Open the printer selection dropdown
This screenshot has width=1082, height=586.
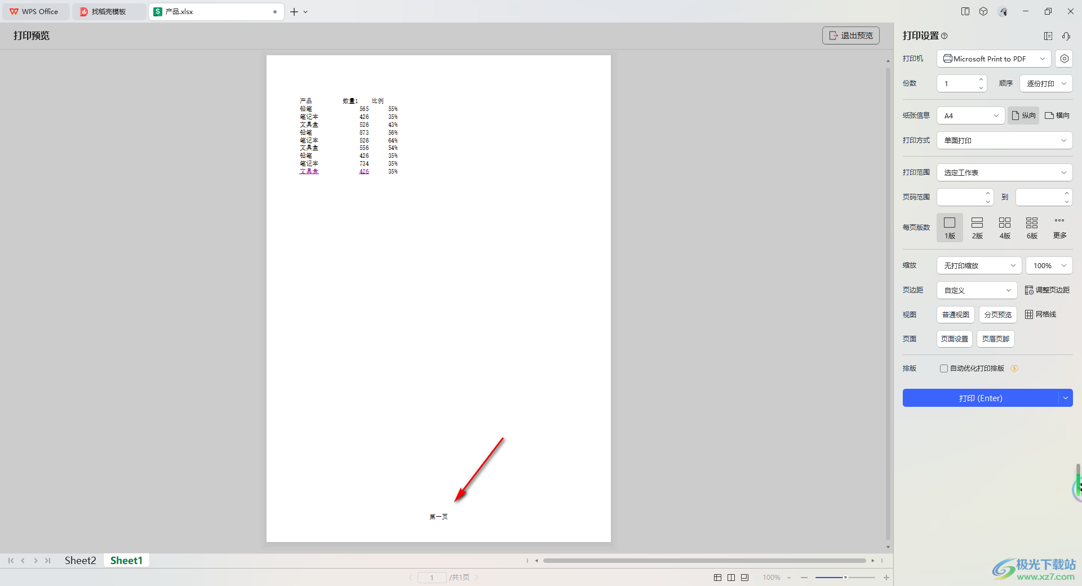pyautogui.click(x=994, y=59)
